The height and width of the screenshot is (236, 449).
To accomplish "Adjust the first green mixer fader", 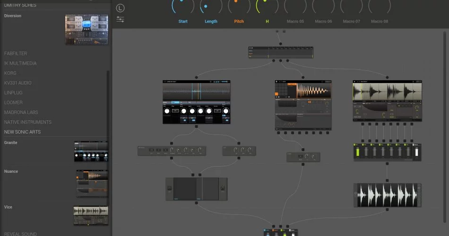I will pos(357,152).
